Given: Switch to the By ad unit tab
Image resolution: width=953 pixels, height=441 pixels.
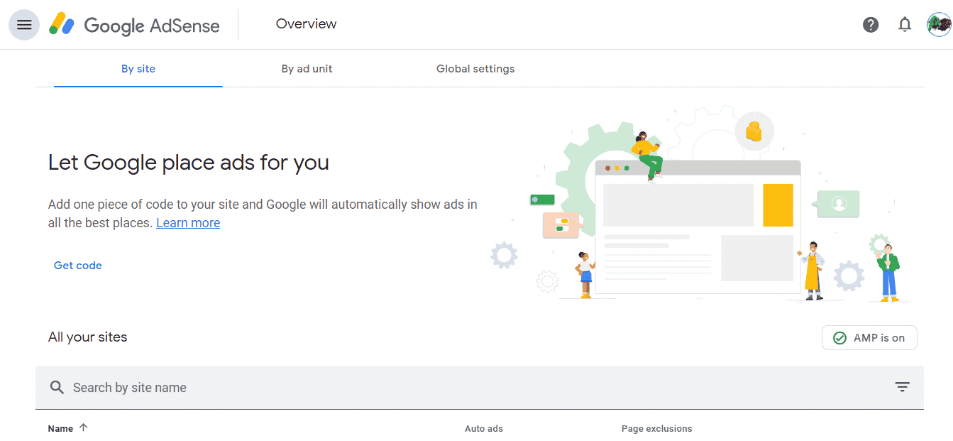Looking at the screenshot, I should tap(307, 69).
